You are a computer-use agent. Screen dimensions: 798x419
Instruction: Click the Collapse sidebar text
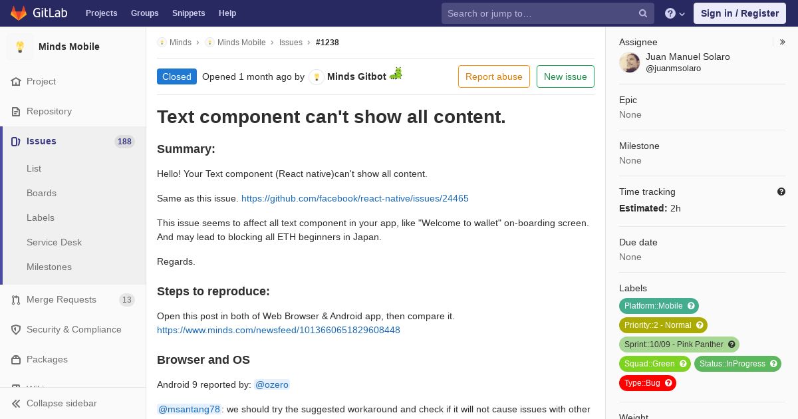coord(62,404)
